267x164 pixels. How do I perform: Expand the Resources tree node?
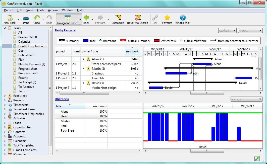click(x=5, y=96)
